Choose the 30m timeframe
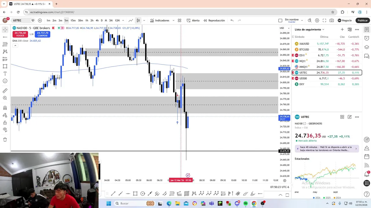 [80, 21]
